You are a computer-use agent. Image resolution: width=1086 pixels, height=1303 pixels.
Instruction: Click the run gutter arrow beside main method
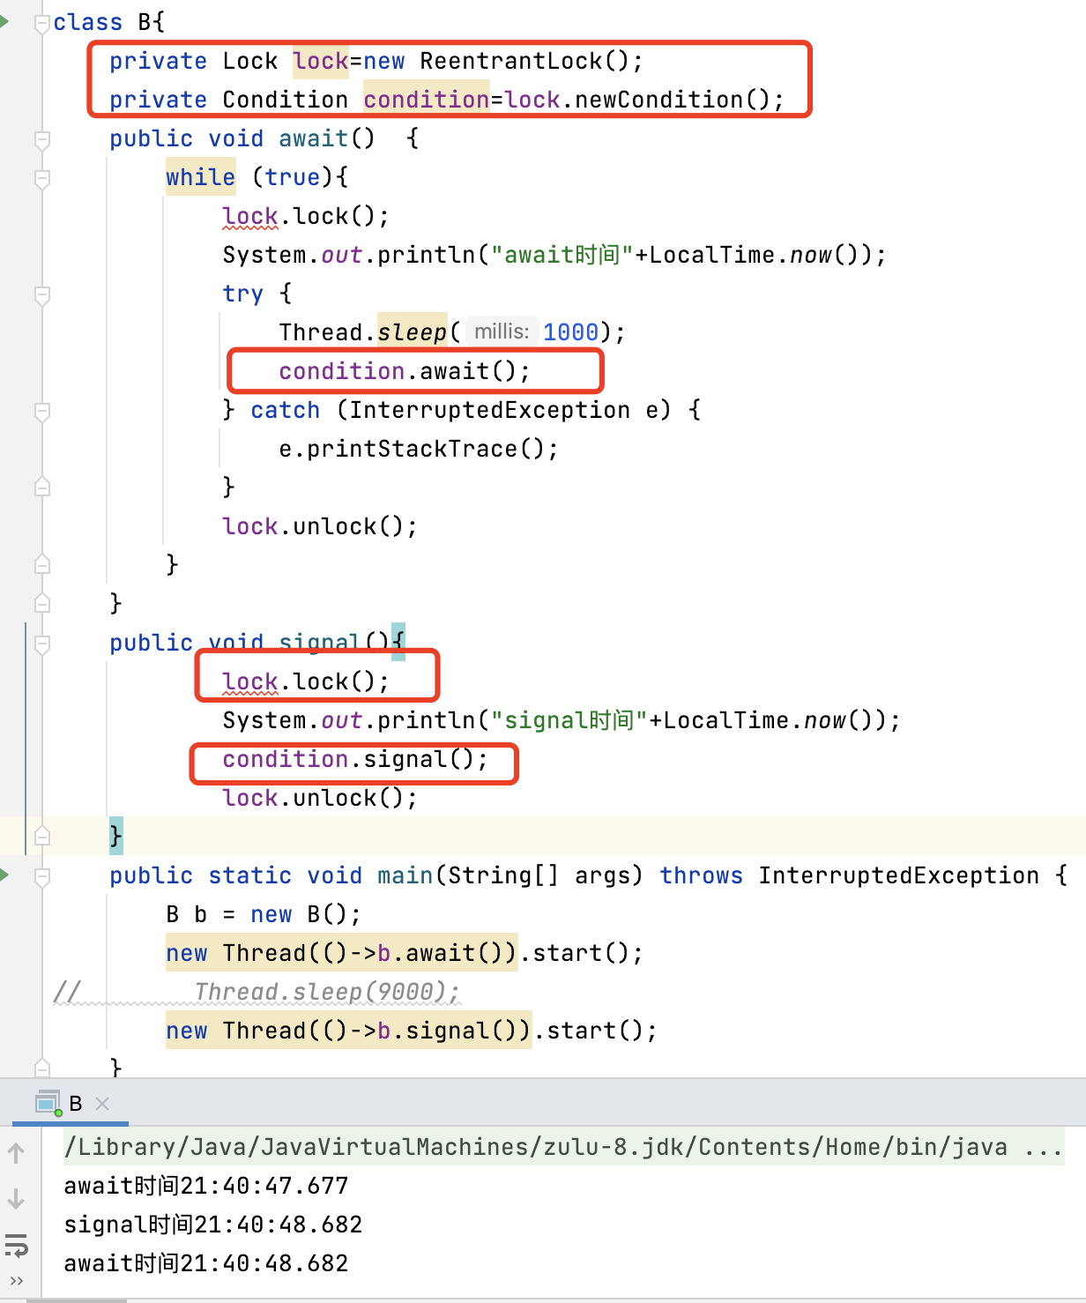pyautogui.click(x=4, y=875)
